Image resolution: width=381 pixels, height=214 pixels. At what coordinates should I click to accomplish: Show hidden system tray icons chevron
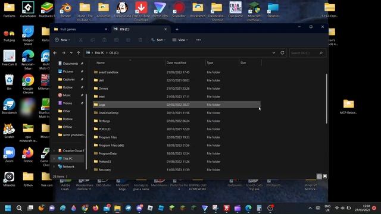click(x=310, y=208)
